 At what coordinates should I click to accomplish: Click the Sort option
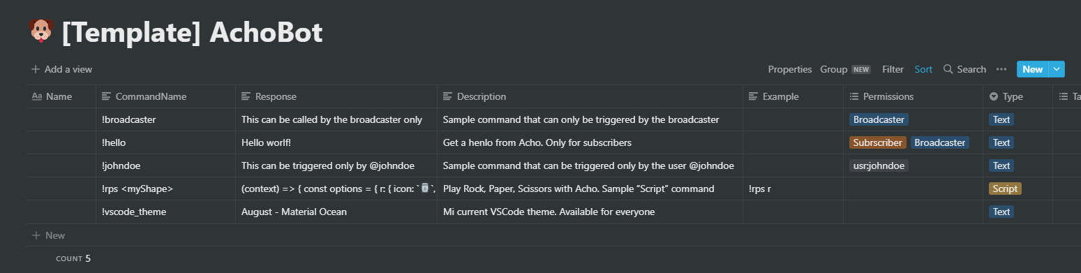pyautogui.click(x=923, y=69)
